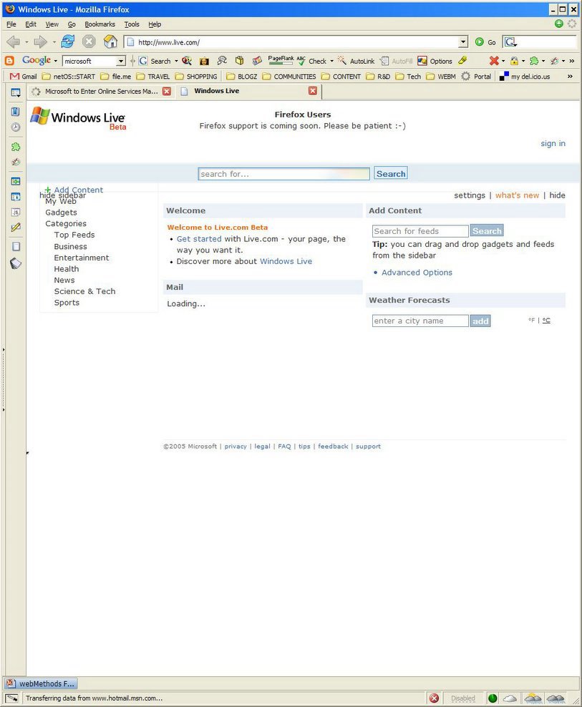
Task: Go to the Home page icon
Action: tap(110, 42)
